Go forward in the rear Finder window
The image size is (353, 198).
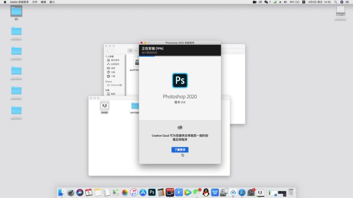tap(112, 51)
